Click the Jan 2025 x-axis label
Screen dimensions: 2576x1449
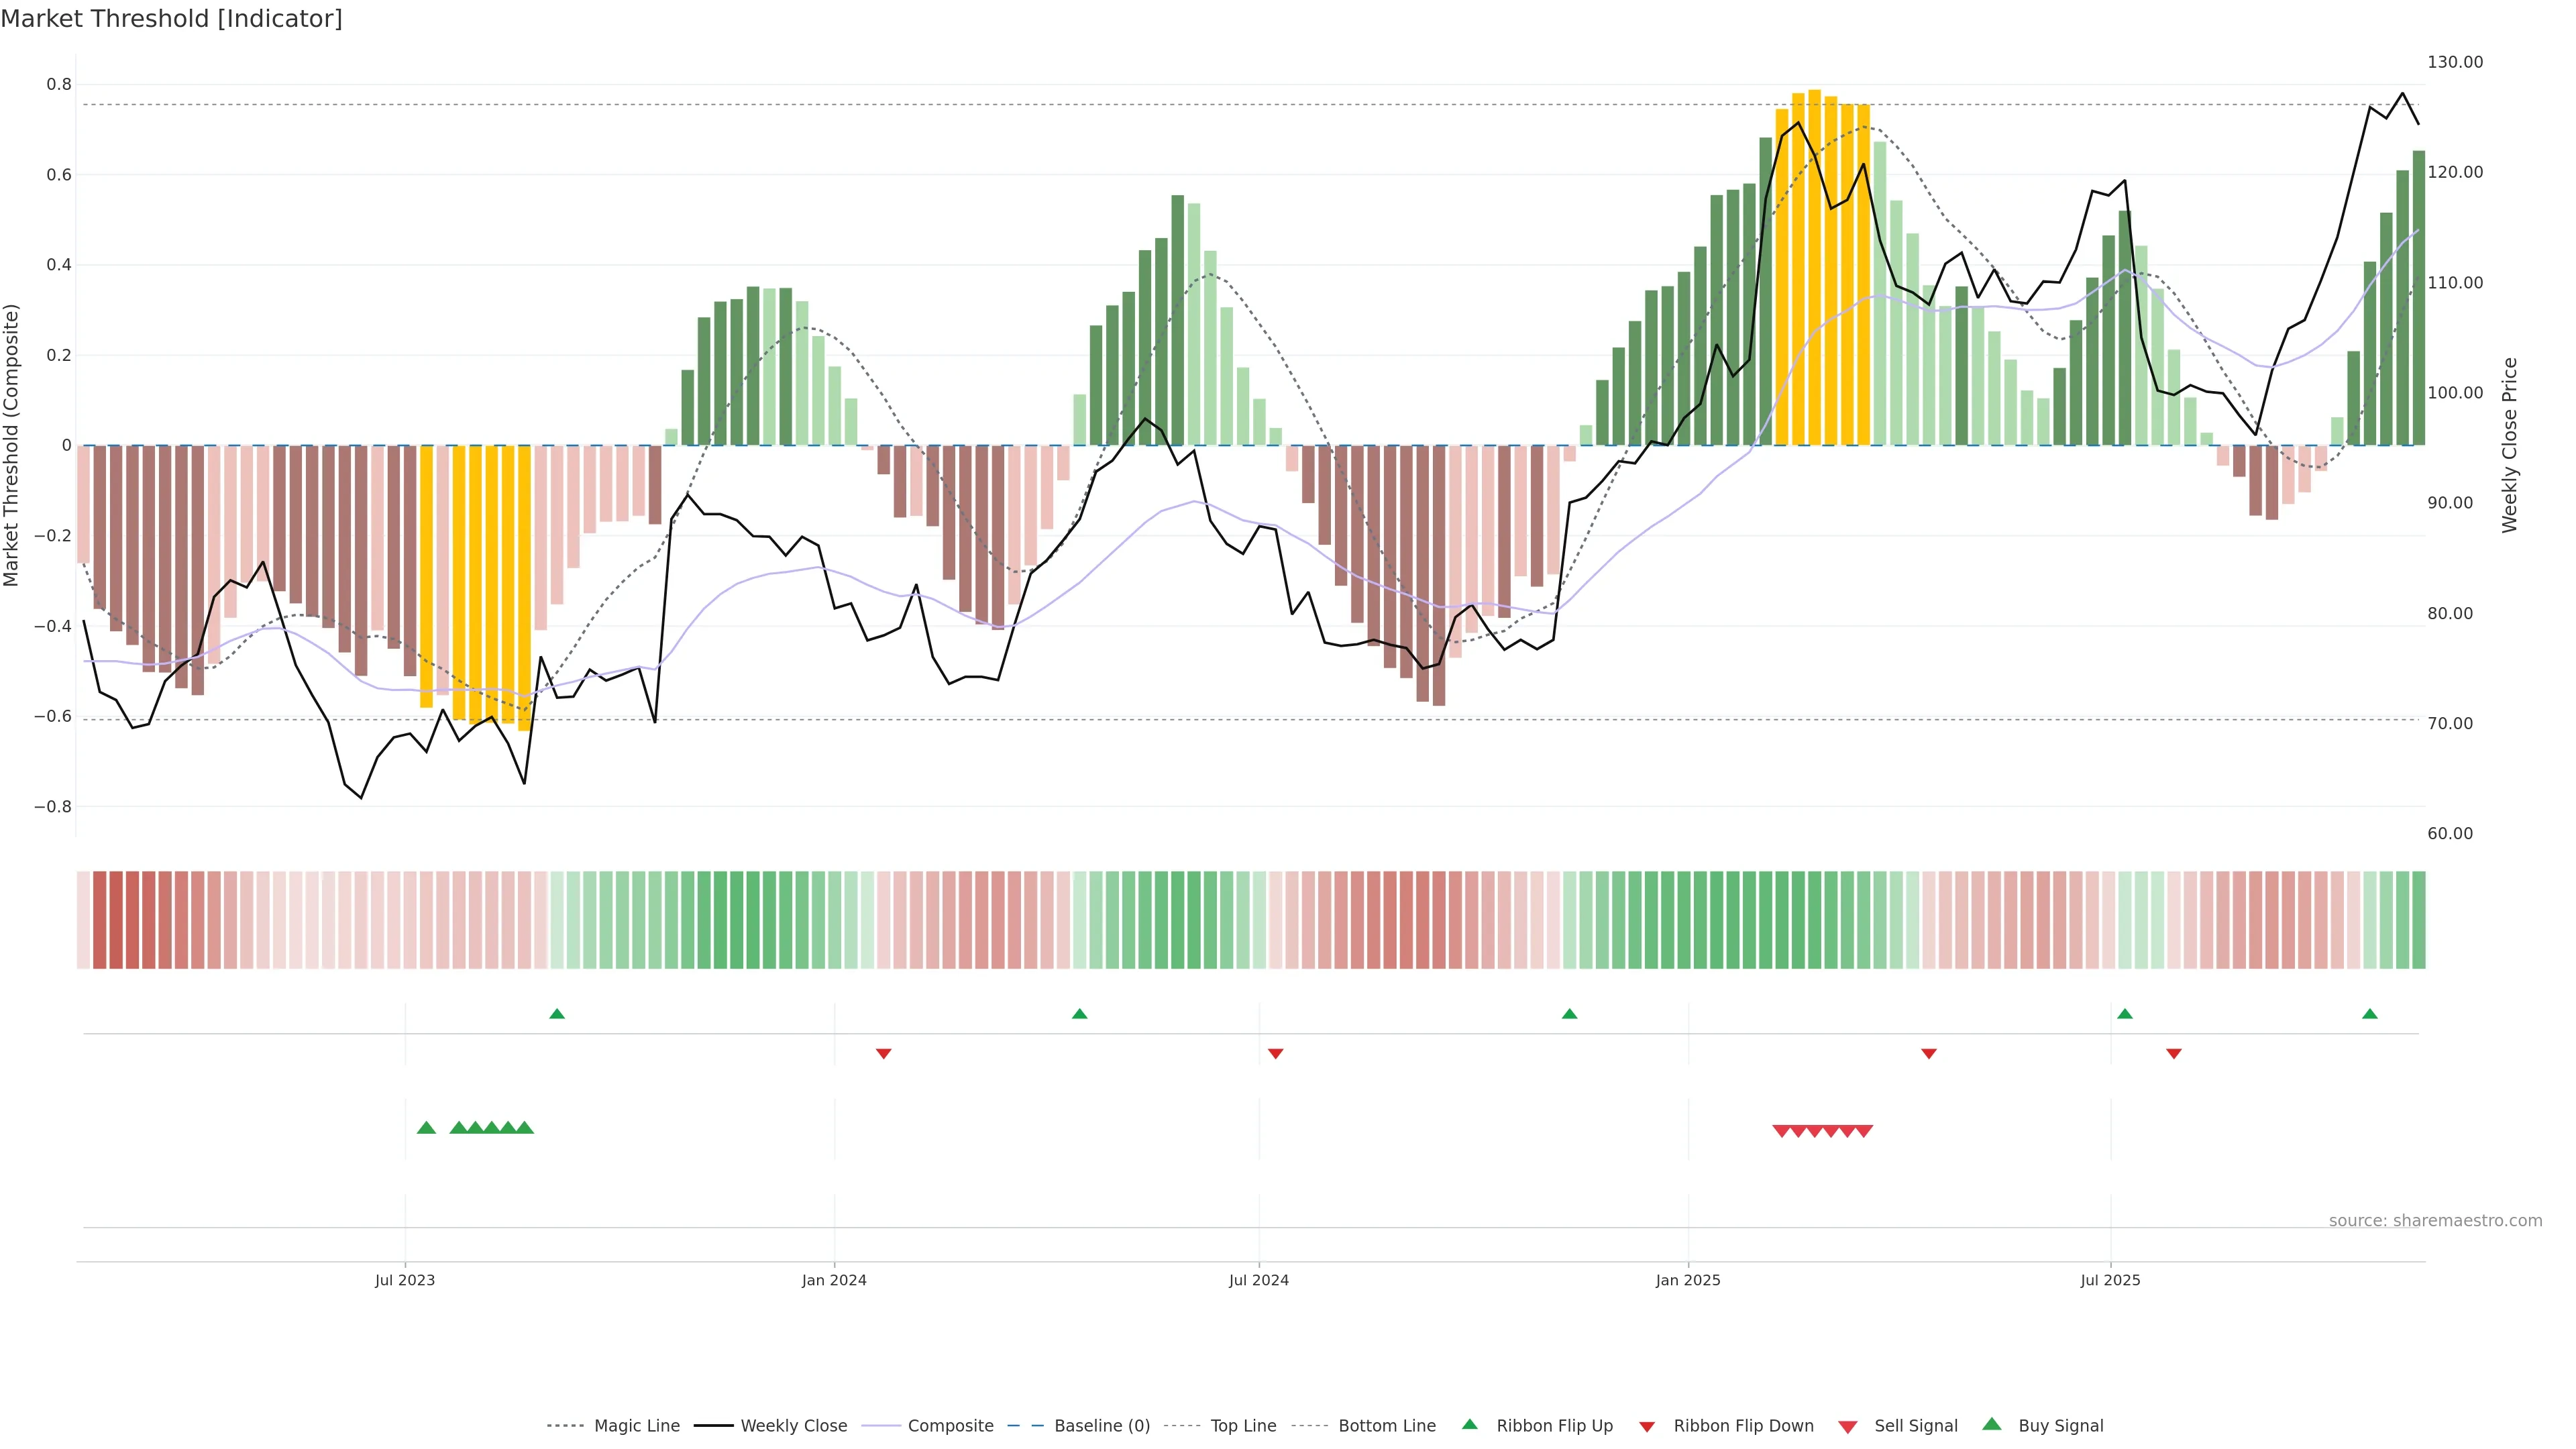[x=1687, y=1280]
